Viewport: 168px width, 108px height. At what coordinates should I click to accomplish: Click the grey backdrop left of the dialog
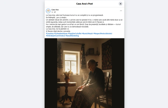(x=22, y=54)
